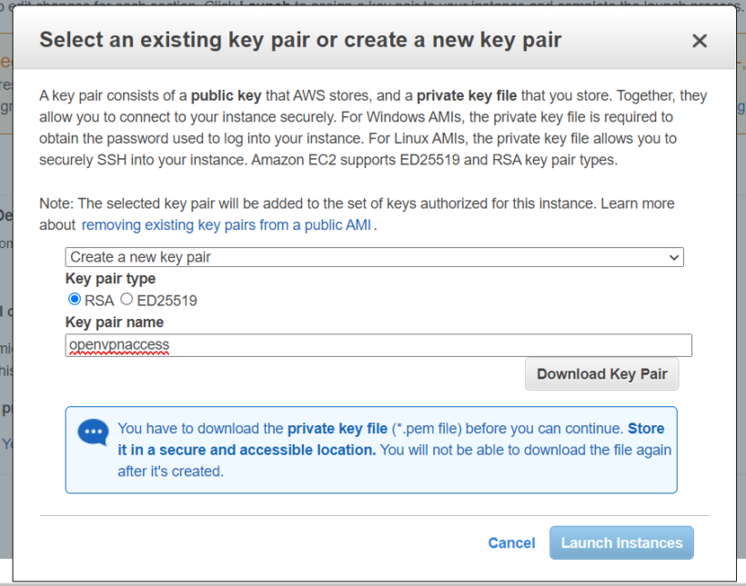Select the RSA radio button
The image size is (746, 586).
click(x=75, y=300)
